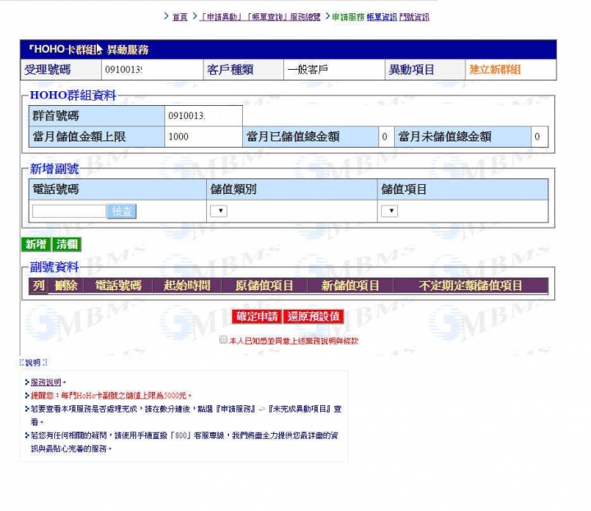Click the 起始時間 column header
591x511 pixels.
pyautogui.click(x=187, y=286)
